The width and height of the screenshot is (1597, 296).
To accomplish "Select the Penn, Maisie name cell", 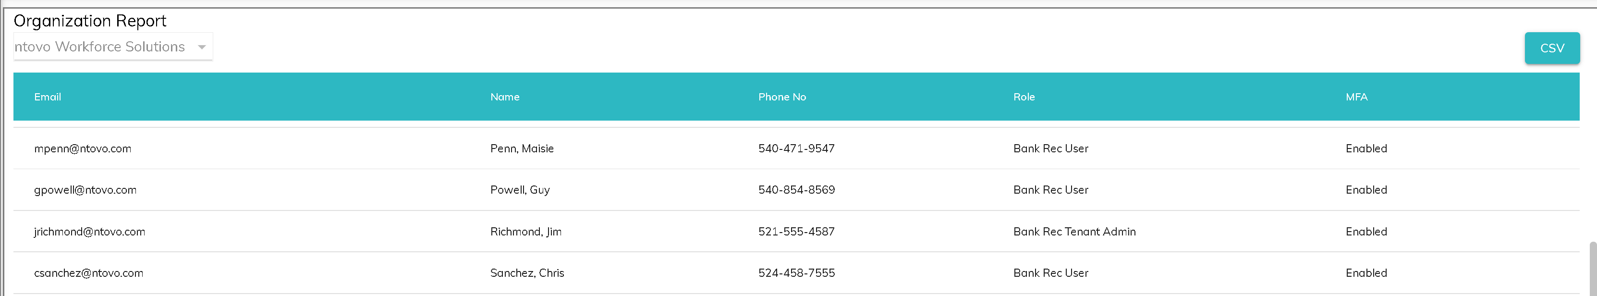I will pos(522,149).
